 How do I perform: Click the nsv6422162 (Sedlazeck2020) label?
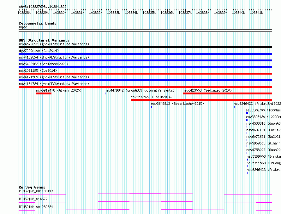[44, 64]
